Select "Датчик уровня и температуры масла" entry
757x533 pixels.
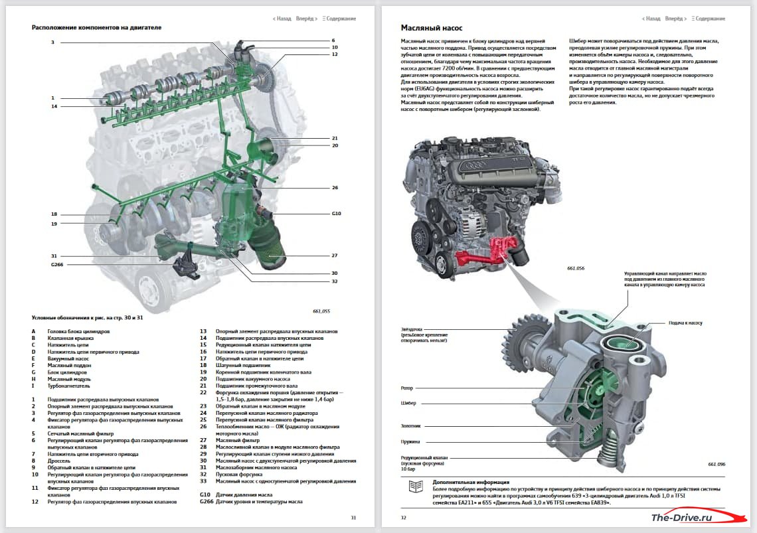coord(259,502)
